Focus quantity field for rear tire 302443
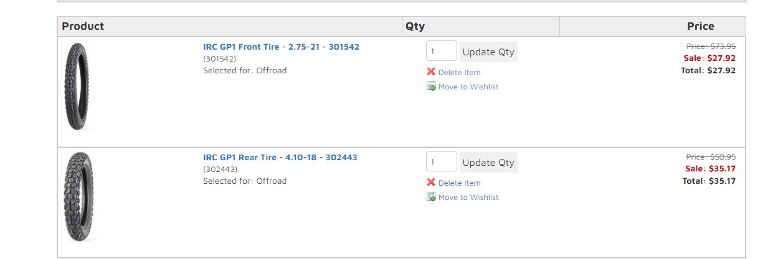 coord(442,161)
